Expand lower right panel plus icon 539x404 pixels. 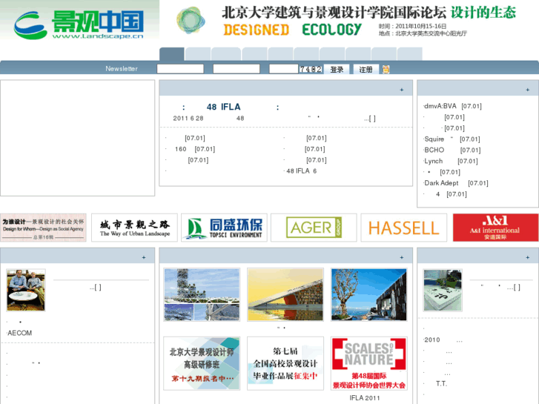click(527, 257)
